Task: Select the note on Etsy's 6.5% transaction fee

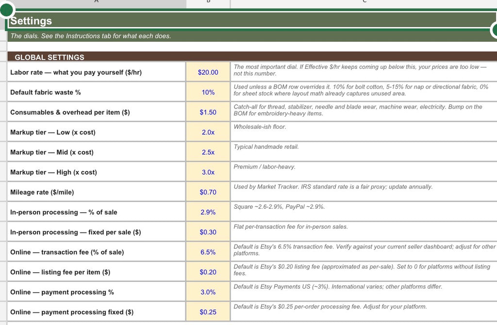Action: point(364,251)
